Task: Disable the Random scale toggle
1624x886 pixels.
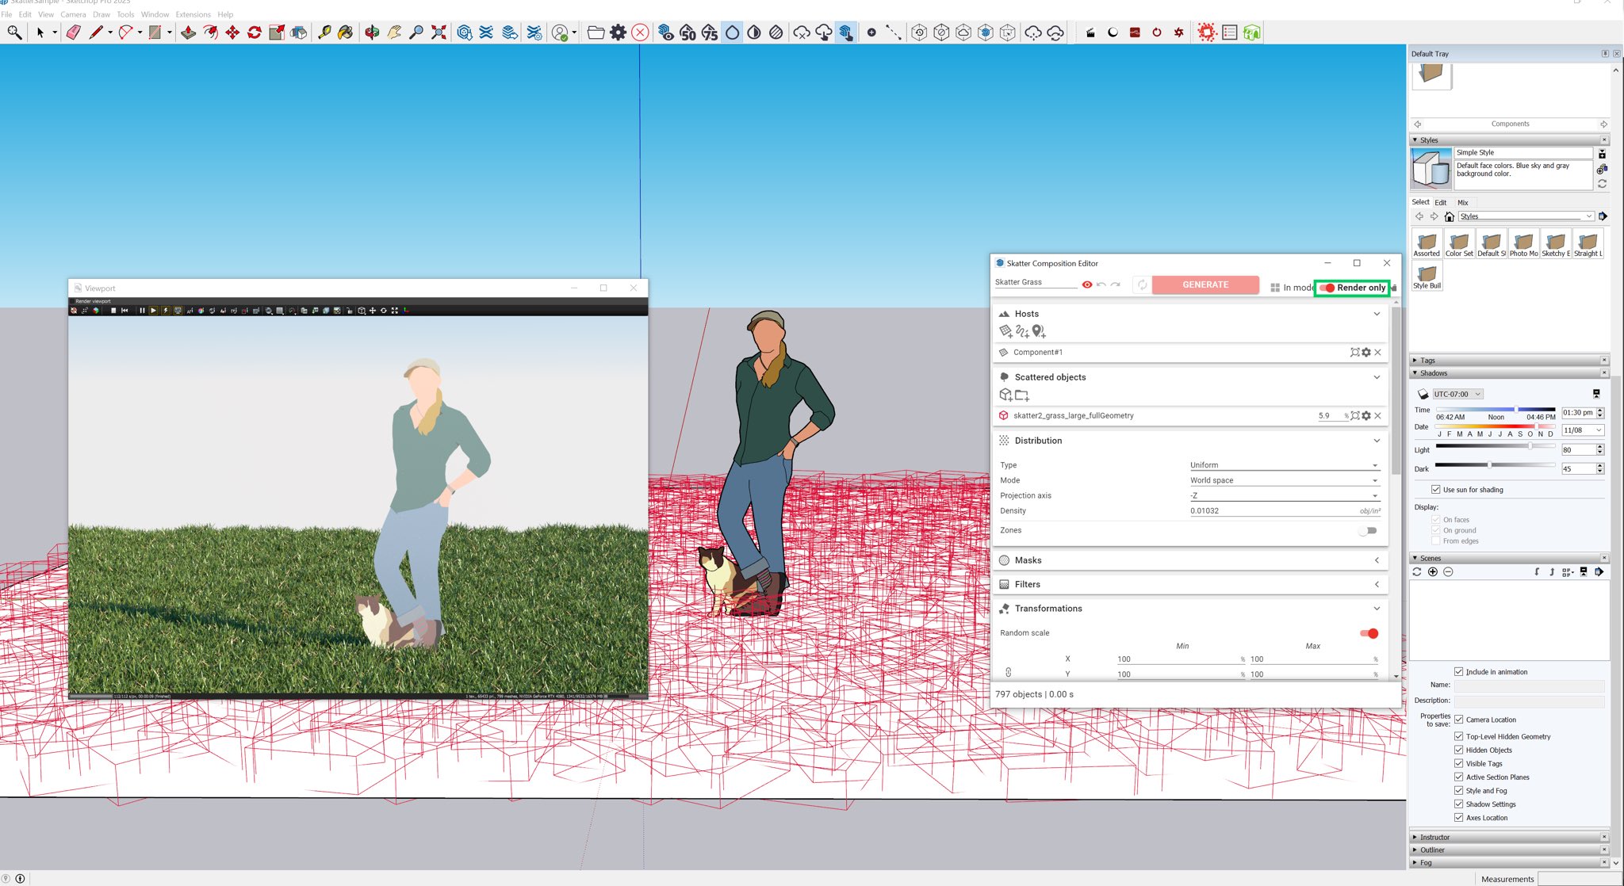Action: [1369, 633]
